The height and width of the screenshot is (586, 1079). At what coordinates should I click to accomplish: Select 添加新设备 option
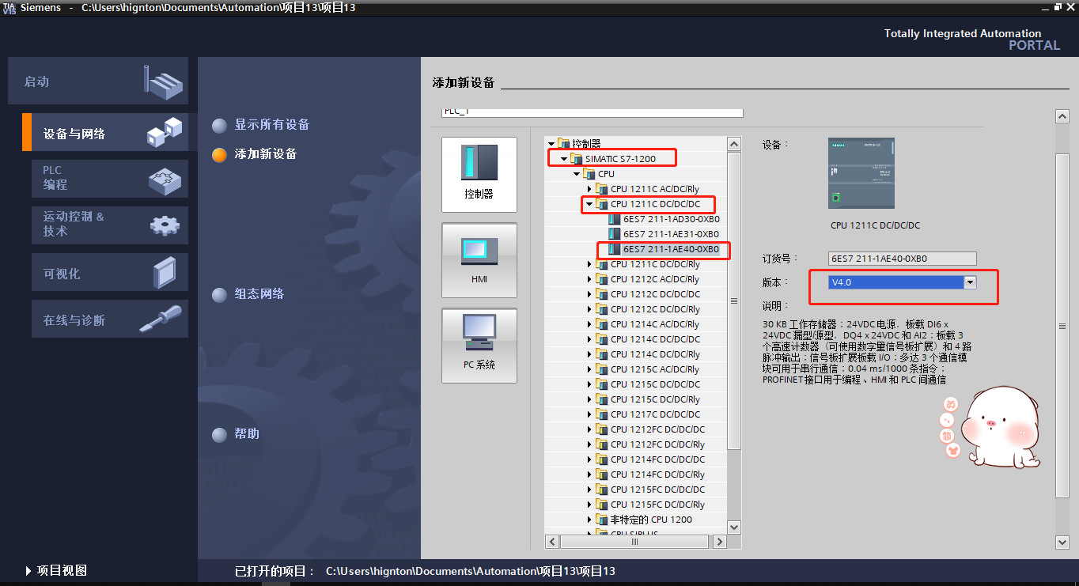[x=265, y=154]
